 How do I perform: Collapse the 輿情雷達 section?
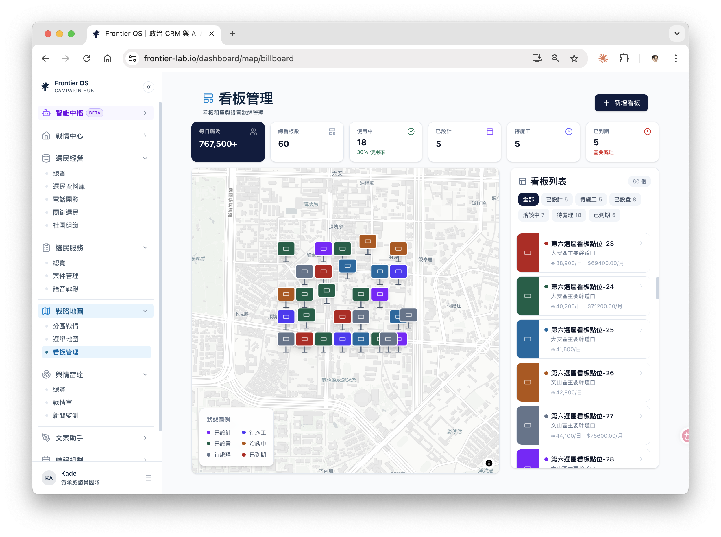pyautogui.click(x=95, y=374)
